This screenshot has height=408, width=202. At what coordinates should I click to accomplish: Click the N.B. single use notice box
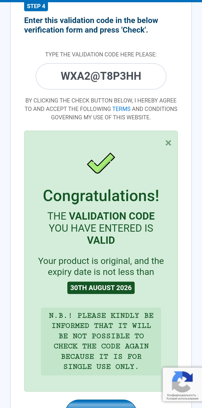pyautogui.click(x=101, y=341)
